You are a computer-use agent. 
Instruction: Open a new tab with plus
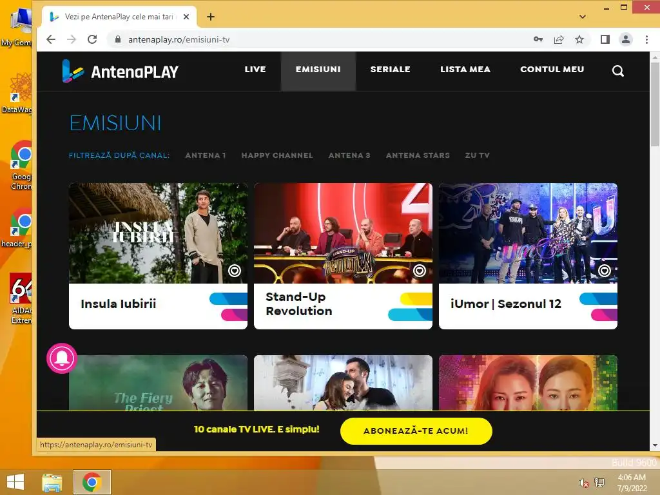(x=211, y=17)
